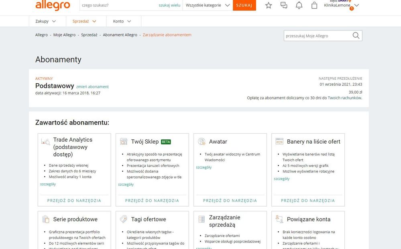Click zmień abonament link

[92, 87]
